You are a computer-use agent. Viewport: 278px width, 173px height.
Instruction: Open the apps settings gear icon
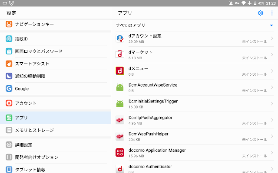coord(261,13)
